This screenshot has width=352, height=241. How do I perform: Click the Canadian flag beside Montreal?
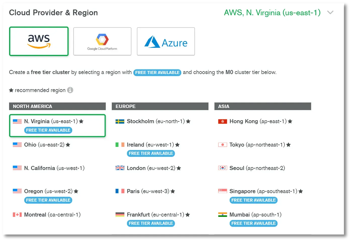pyautogui.click(x=17, y=215)
